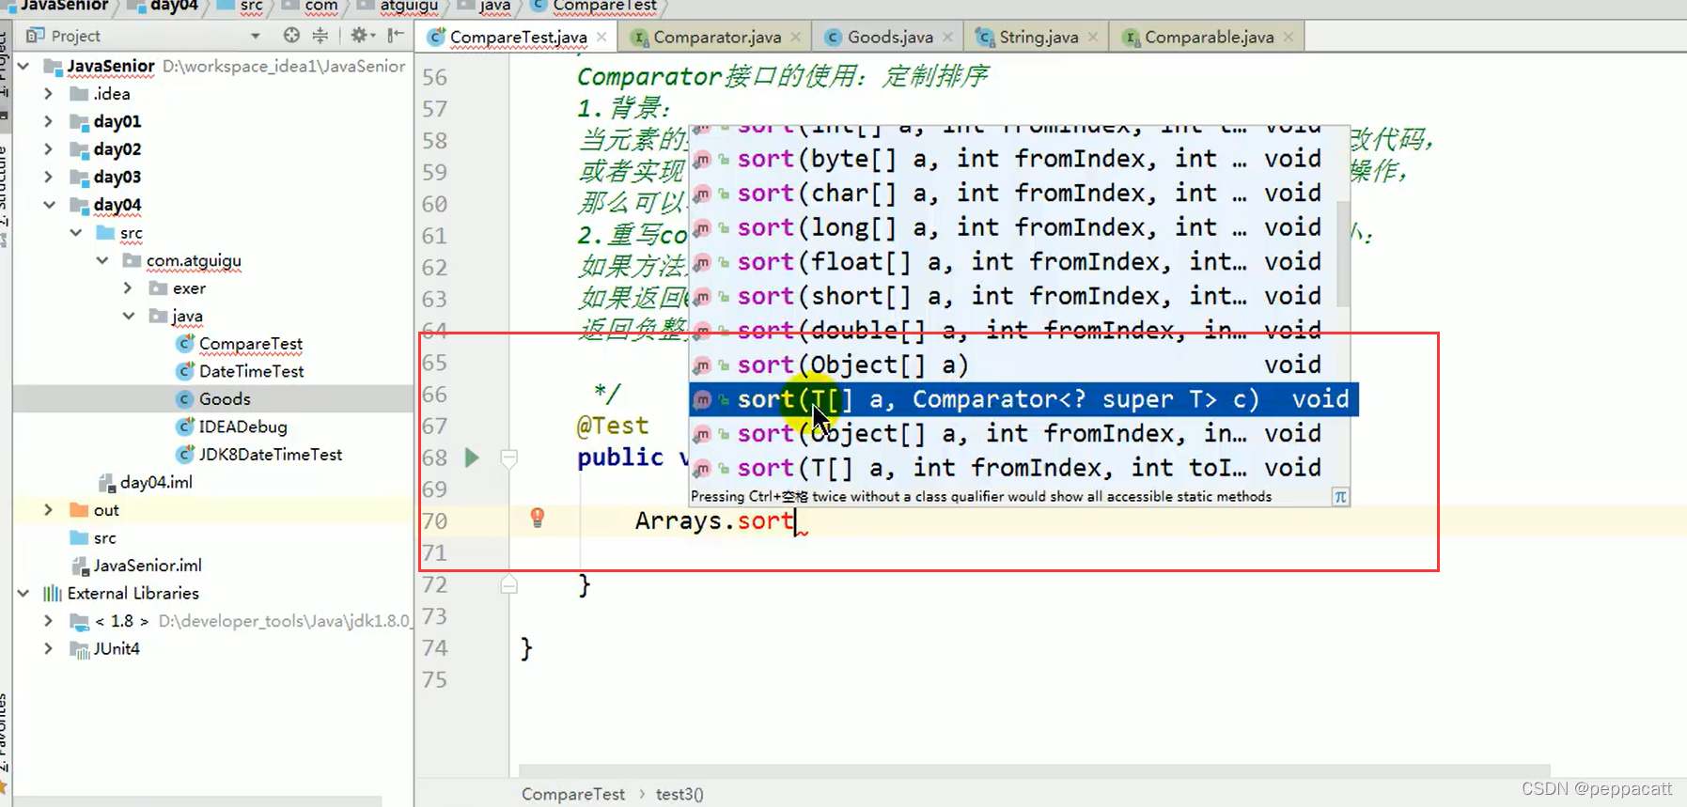Click day04 in the navigation bar
This screenshot has height=807, width=1687.
(174, 6)
